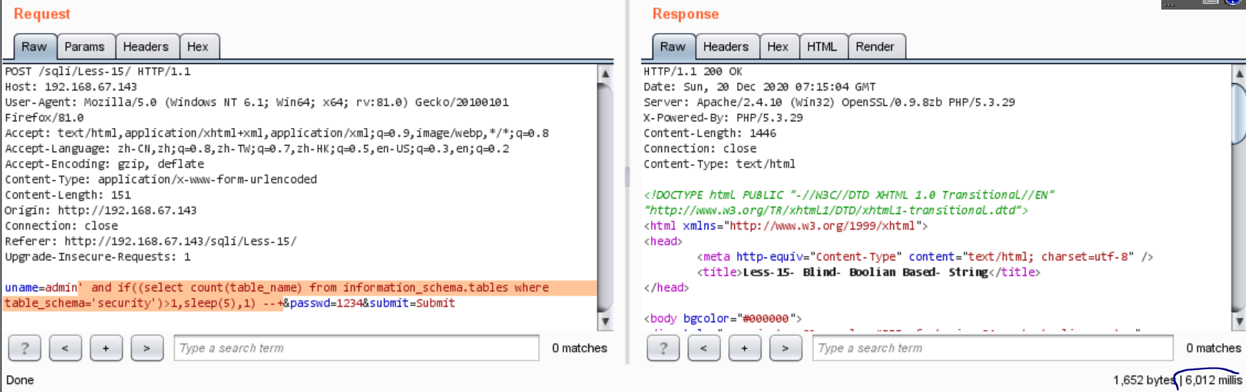Viewport: 1246px width, 392px height.
Task: Open Response Hex tab
Action: coord(778,46)
